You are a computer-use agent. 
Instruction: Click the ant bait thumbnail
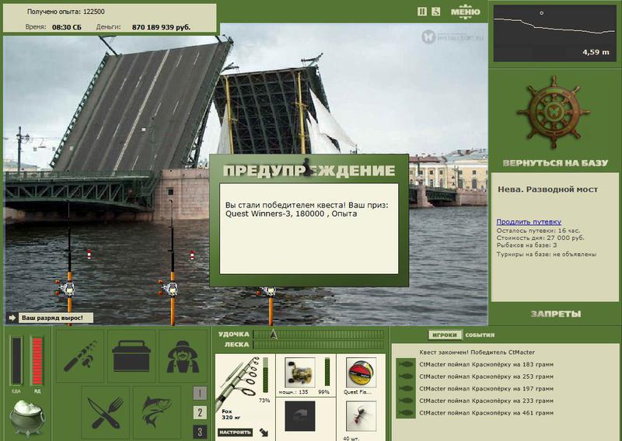coord(361,416)
